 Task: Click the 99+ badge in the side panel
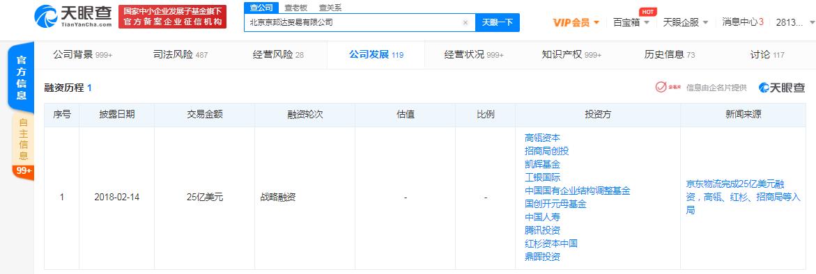click(24, 171)
